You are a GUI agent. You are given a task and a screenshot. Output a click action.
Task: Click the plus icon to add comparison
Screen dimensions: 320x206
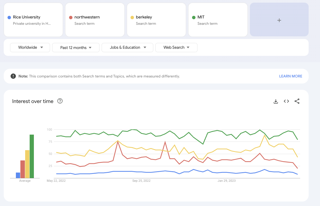tap(279, 20)
